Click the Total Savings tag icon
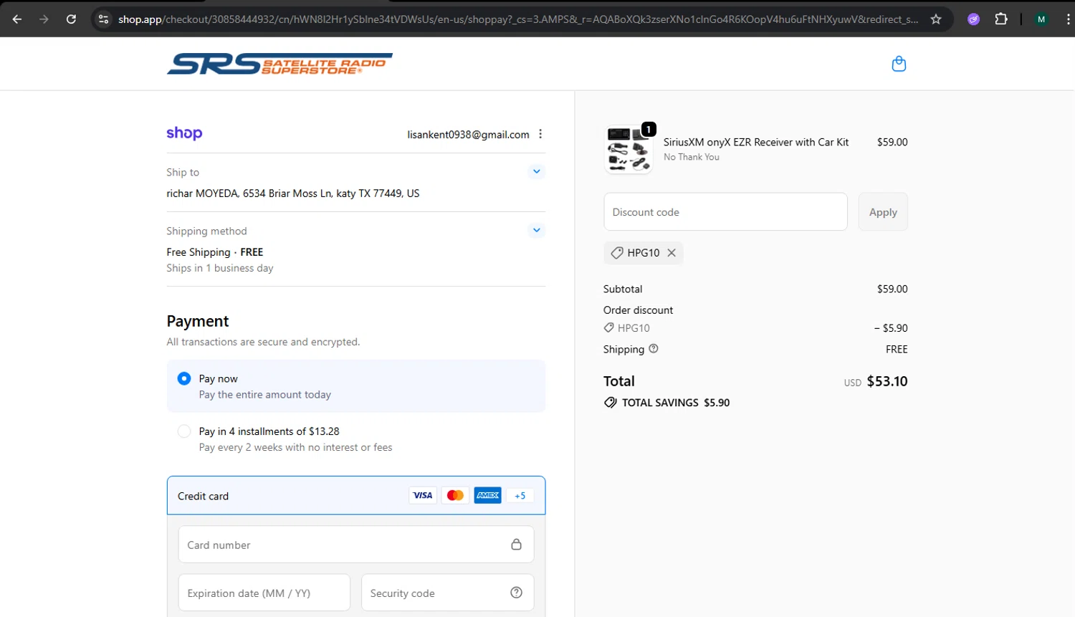 pos(610,403)
